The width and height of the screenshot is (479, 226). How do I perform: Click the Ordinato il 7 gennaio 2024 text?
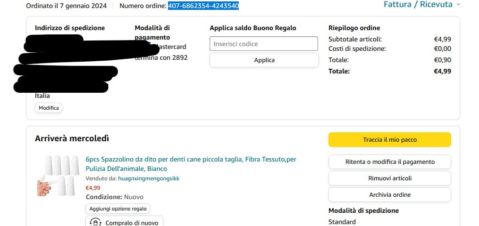(66, 6)
